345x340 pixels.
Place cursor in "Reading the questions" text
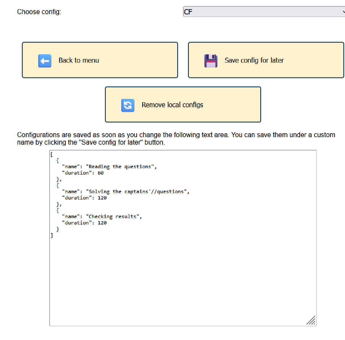(120, 167)
